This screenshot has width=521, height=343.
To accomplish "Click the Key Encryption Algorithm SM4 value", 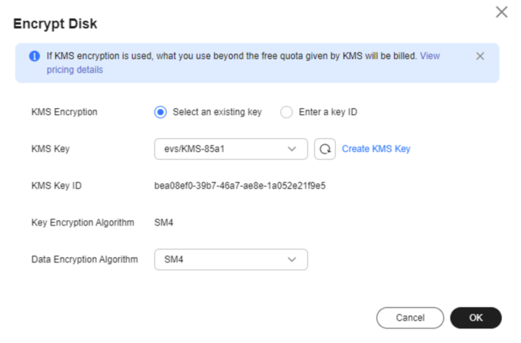I will point(164,223).
